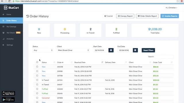Image resolution: width=184 pixels, height=103 pixels.
Task: Bookmark page with star icon
Action: (178, 1)
